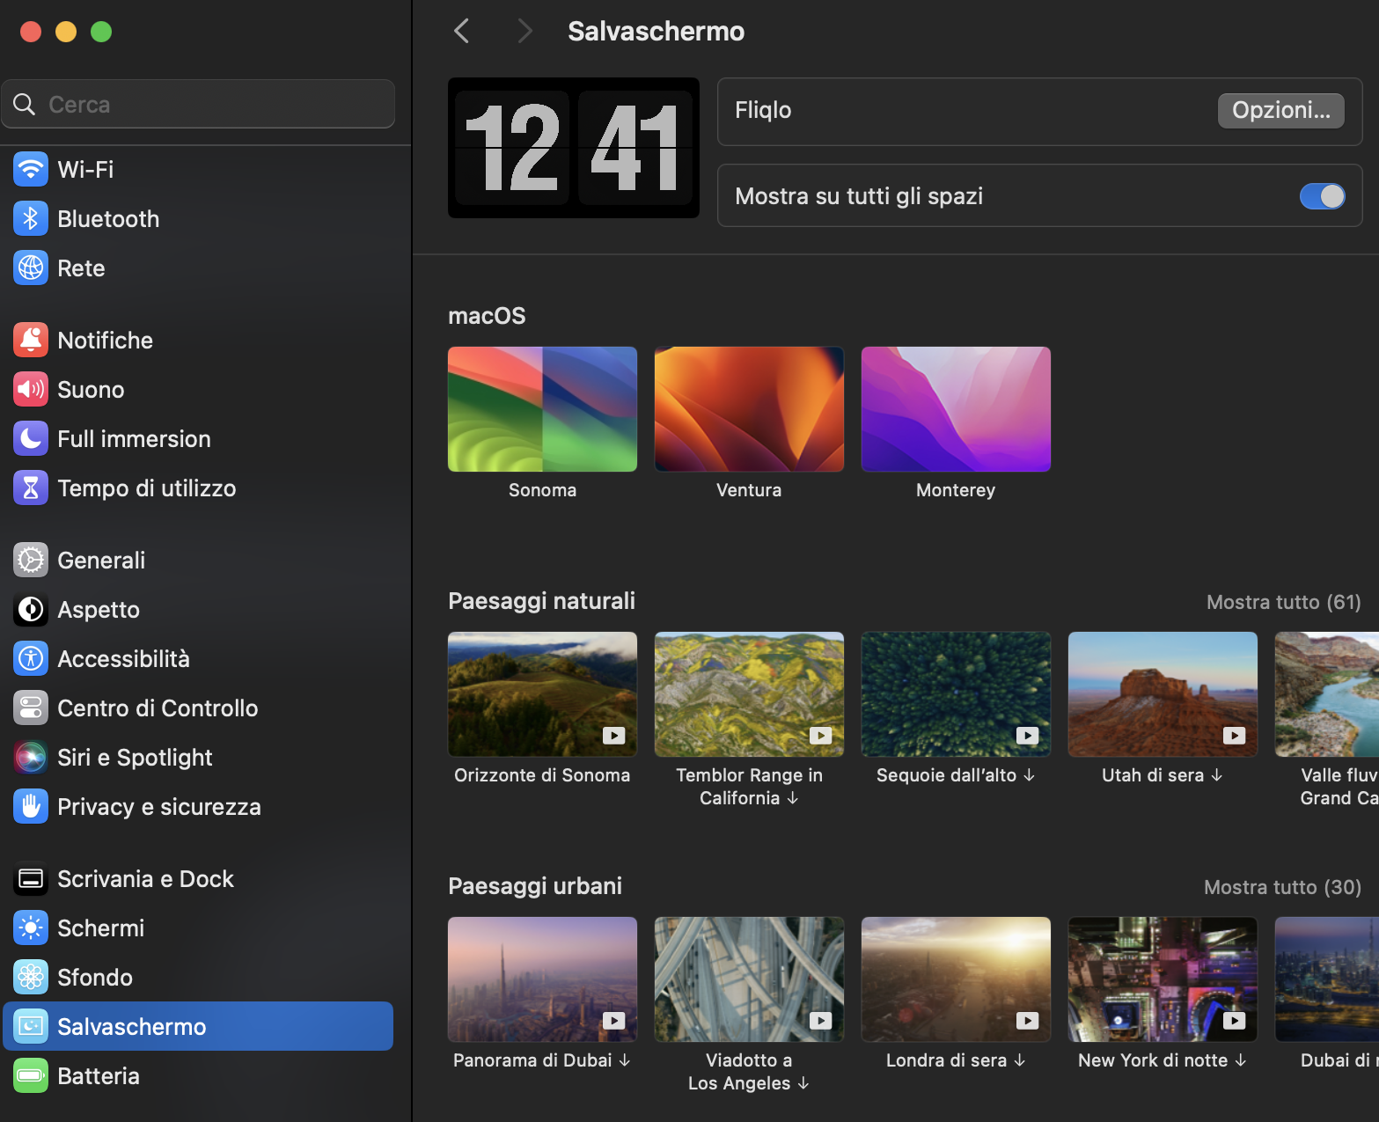Select the Ventura screensaver thumbnail
The image size is (1379, 1122).
click(749, 409)
